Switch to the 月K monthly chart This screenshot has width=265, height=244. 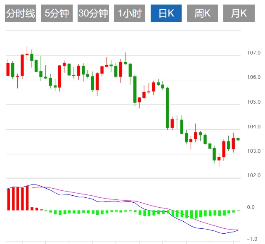239,14
